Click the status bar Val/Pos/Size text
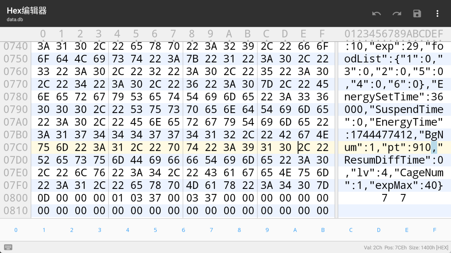 click(x=406, y=248)
